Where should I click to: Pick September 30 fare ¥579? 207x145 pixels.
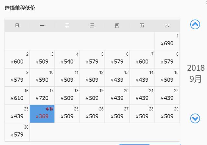pyautogui.click(x=17, y=132)
